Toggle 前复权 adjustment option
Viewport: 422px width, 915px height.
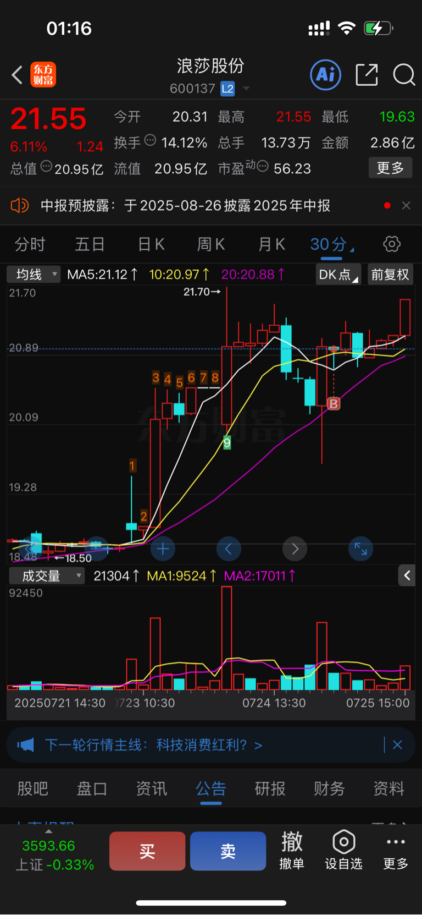pyautogui.click(x=390, y=274)
